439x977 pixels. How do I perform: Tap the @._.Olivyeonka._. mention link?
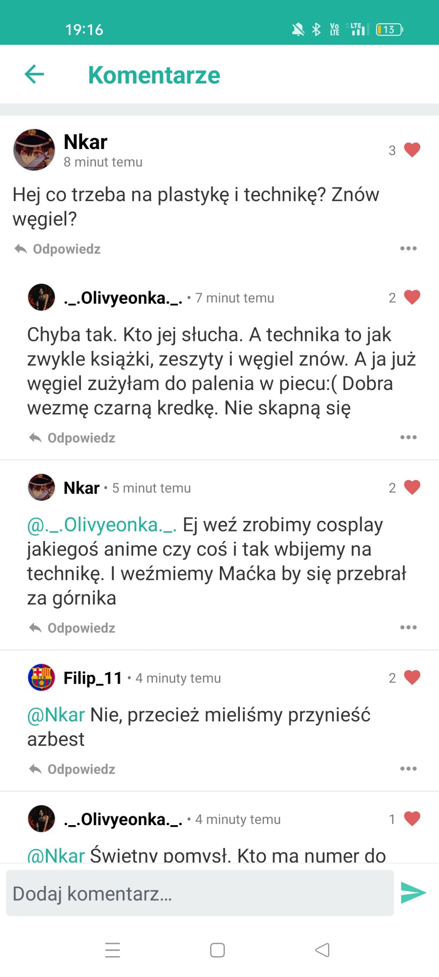click(x=102, y=525)
